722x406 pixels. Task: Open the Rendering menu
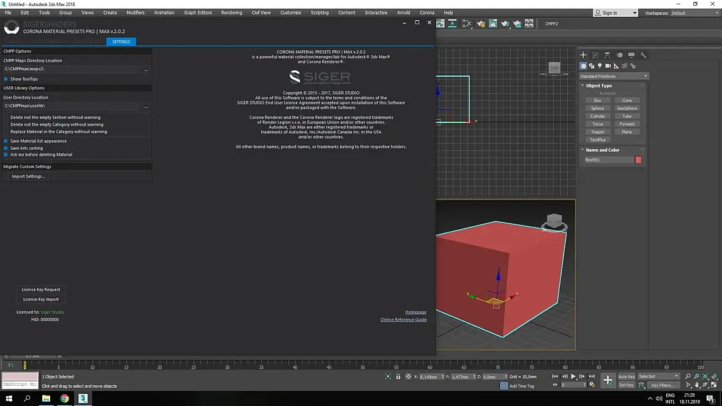point(231,12)
